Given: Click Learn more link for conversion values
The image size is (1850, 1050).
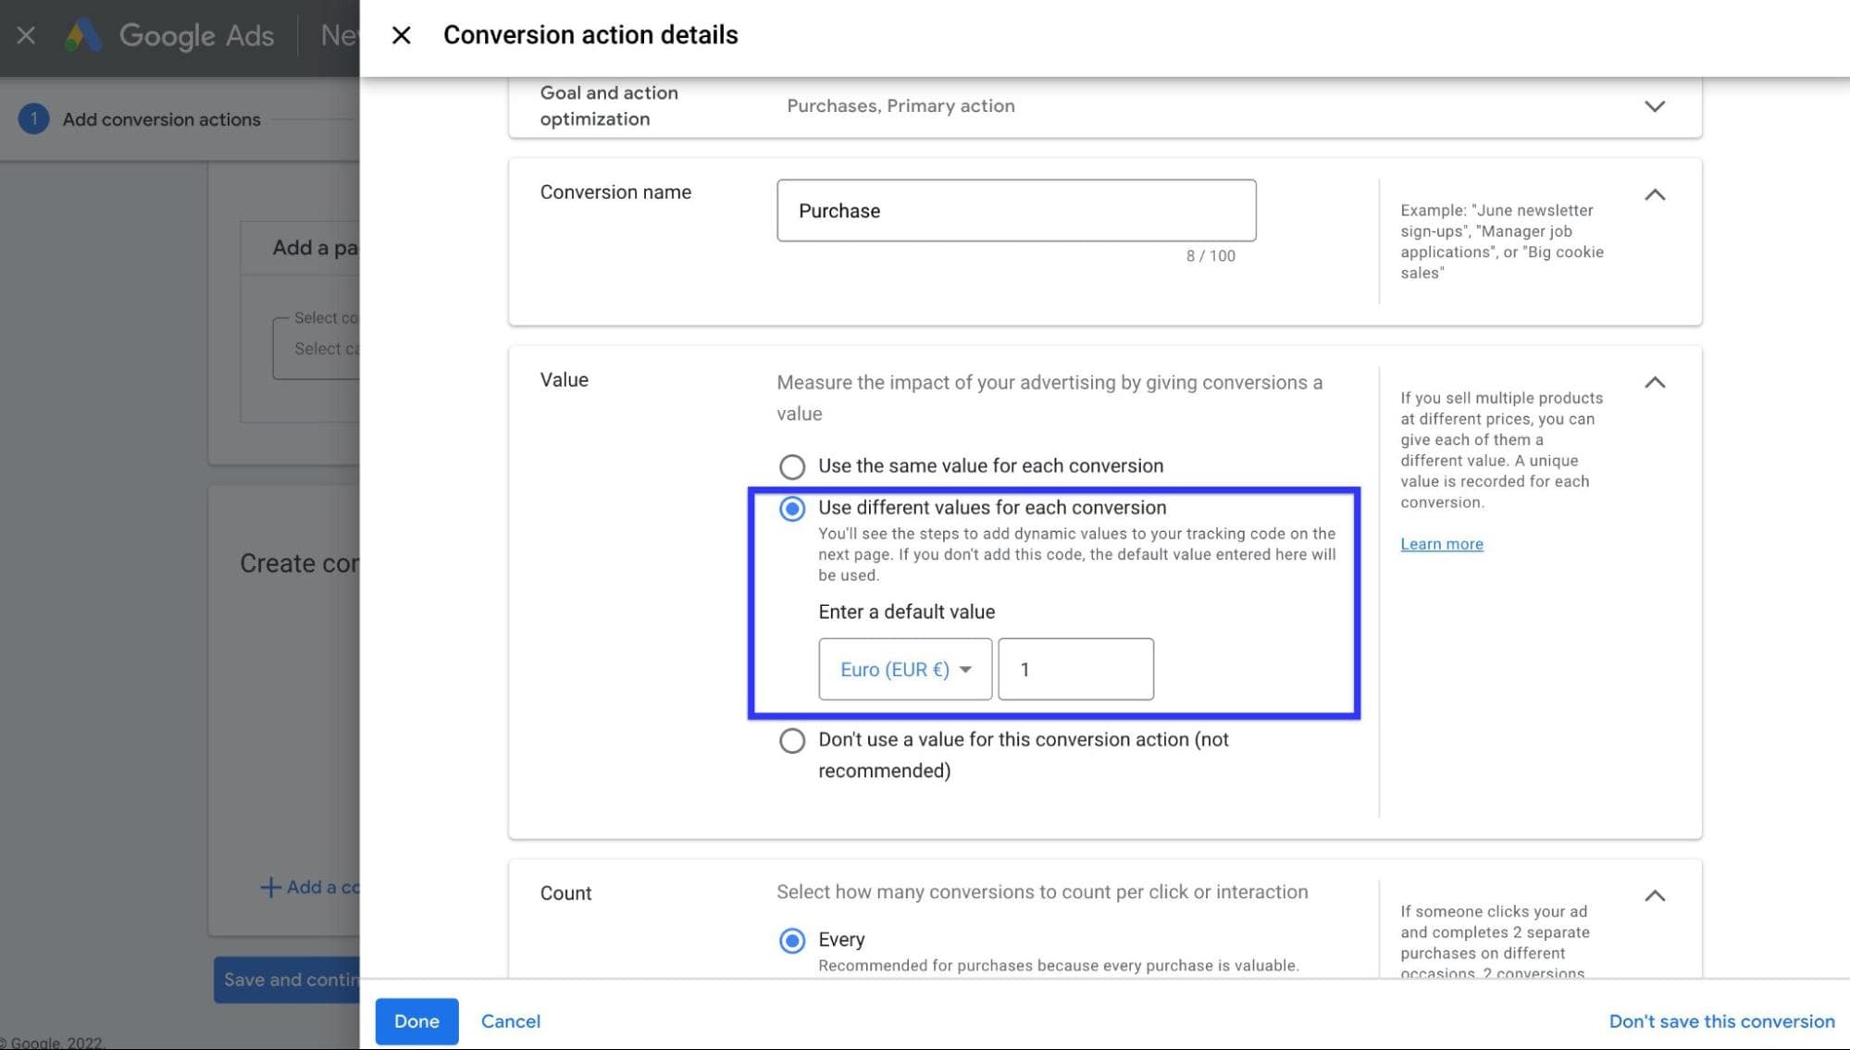Looking at the screenshot, I should (1441, 542).
